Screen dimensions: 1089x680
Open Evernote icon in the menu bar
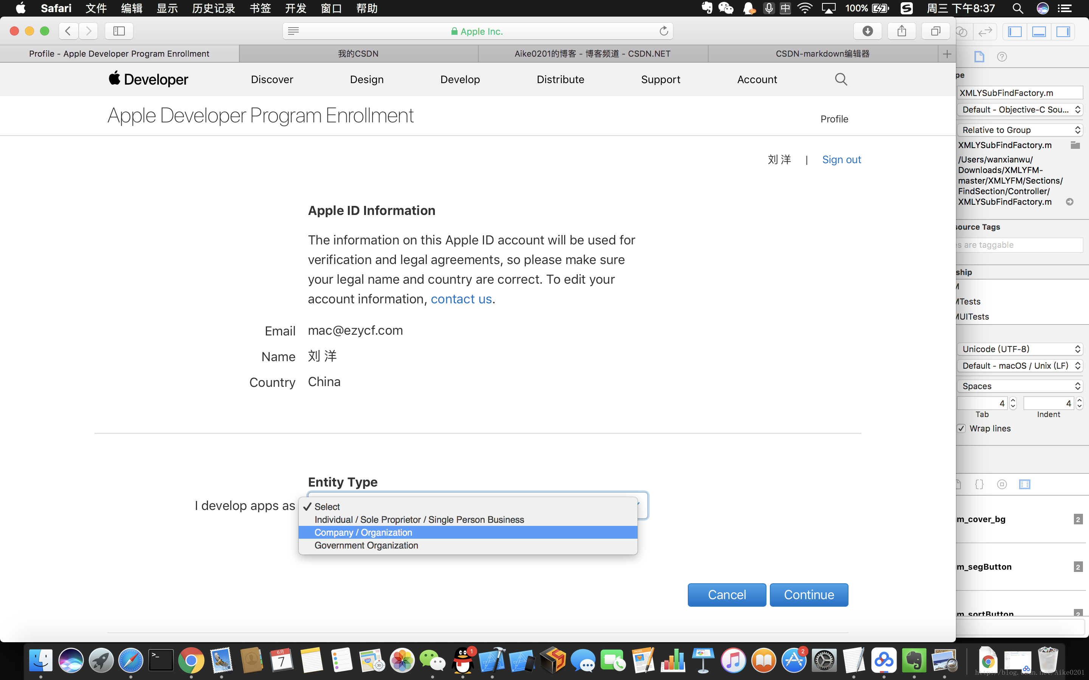(x=707, y=8)
